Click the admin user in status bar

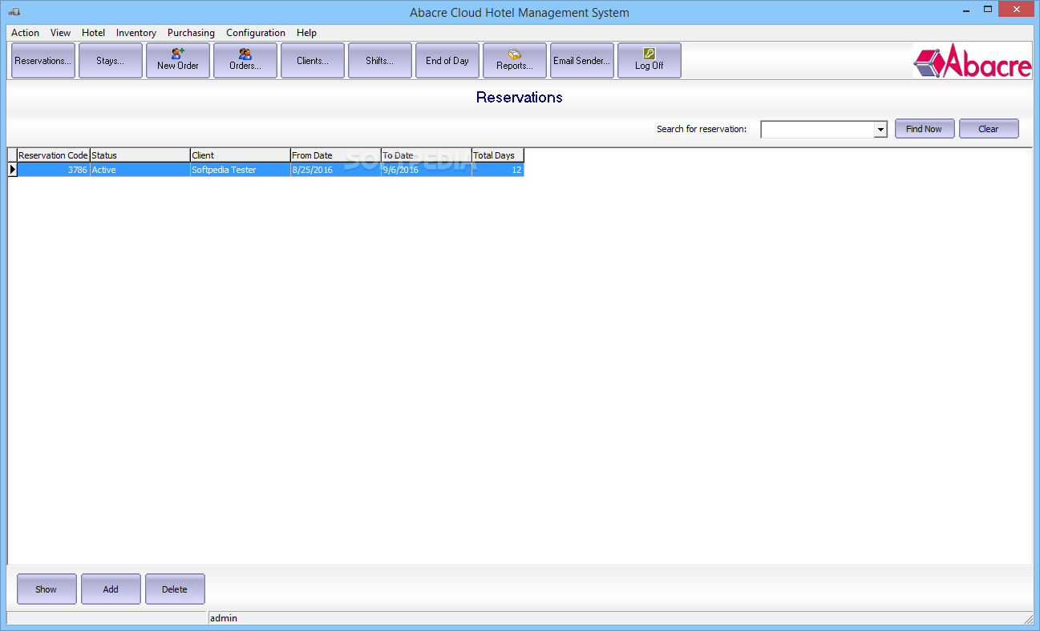pyautogui.click(x=224, y=618)
